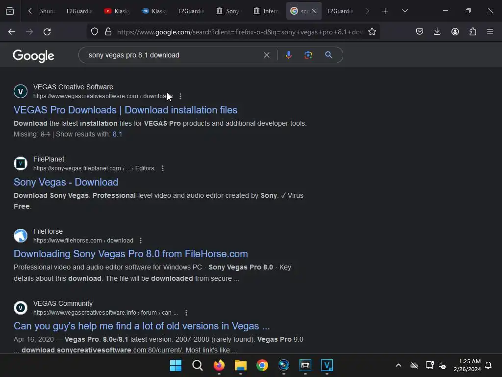Start voice search with microphone

click(x=288, y=55)
